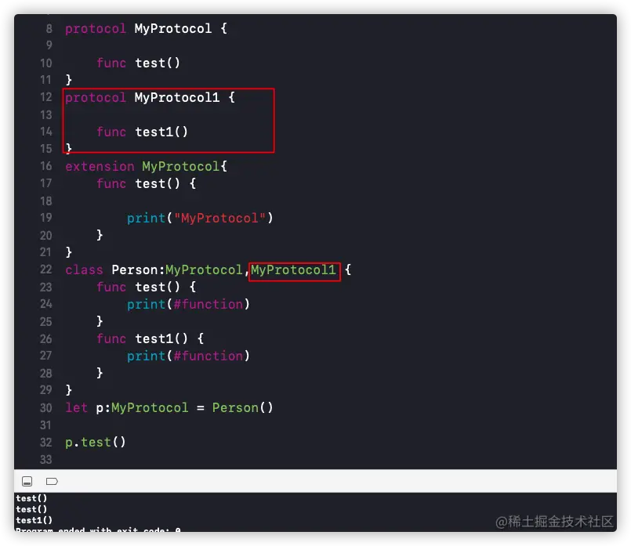Viewport: 631px width, 546px height.
Task: Click 'func test()' on line 10
Action: click(x=138, y=63)
